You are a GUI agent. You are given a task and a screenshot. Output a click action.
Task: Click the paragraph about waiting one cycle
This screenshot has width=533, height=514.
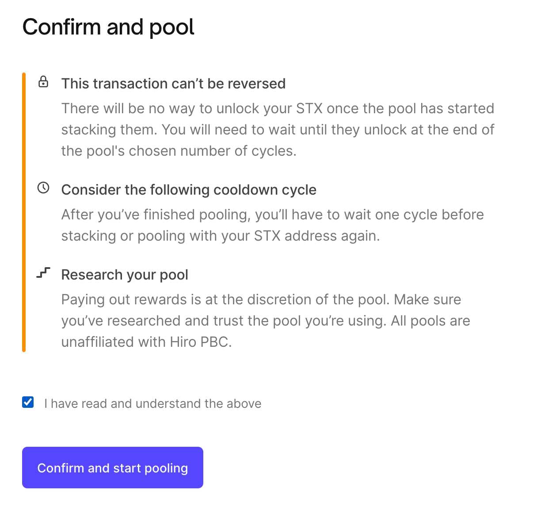tap(272, 225)
